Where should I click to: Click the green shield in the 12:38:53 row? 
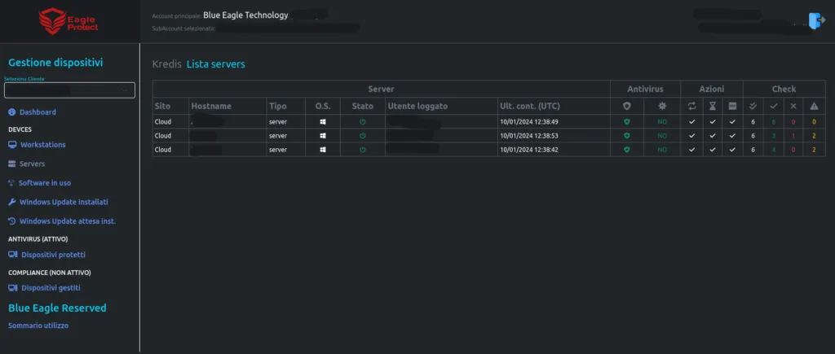tap(627, 136)
